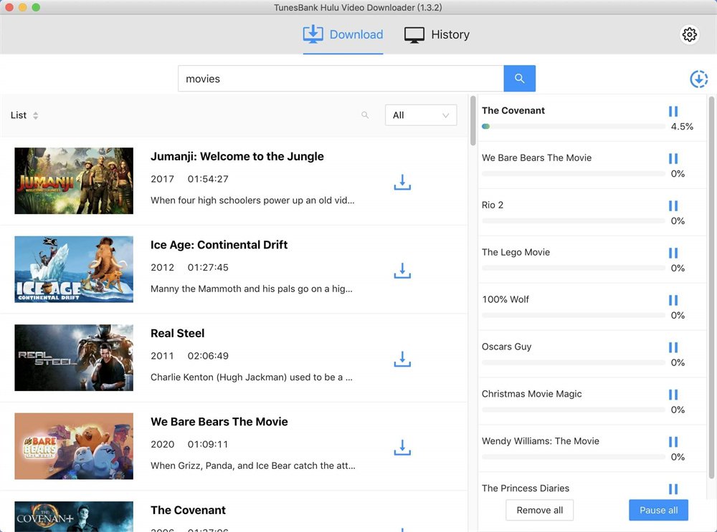
Task: Open The Covenant thumbnail in movie list
Action: (74, 516)
